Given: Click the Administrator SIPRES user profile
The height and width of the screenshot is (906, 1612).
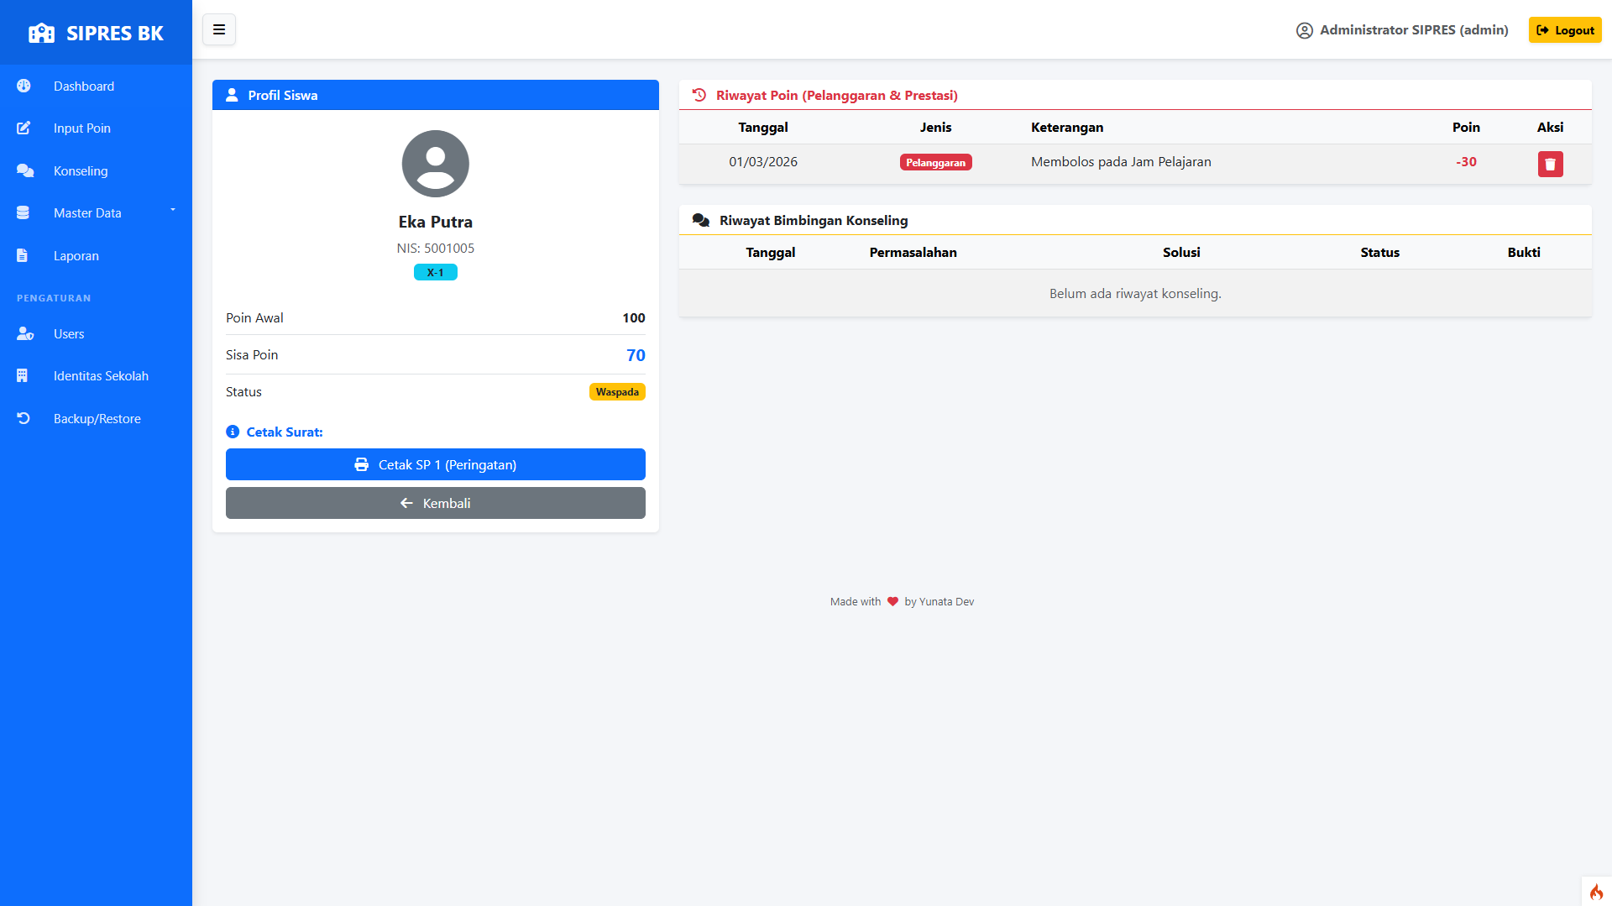Looking at the screenshot, I should tap(1402, 30).
